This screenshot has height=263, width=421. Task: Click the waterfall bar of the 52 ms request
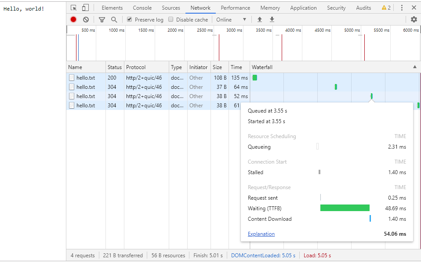[x=372, y=96]
